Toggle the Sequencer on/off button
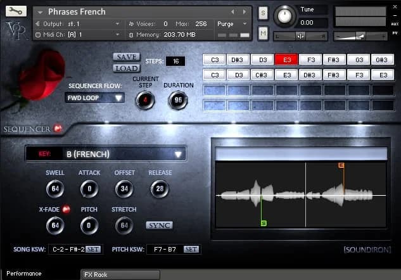Screen dimensions: 401x280 click(x=58, y=129)
